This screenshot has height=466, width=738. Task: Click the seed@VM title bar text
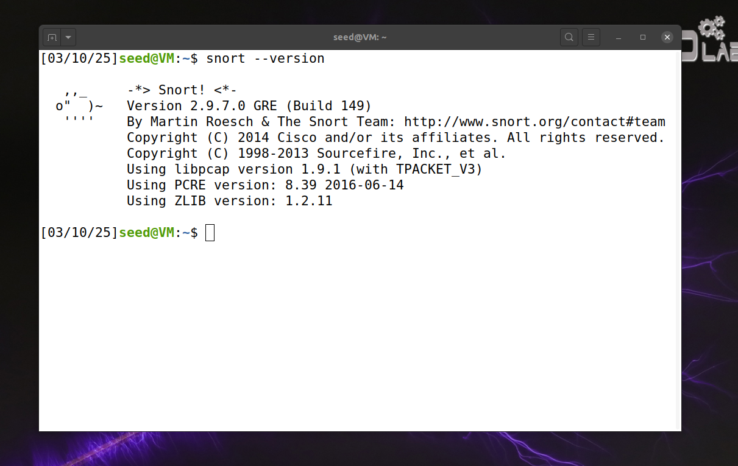point(360,37)
